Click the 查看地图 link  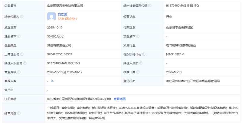point(119,99)
